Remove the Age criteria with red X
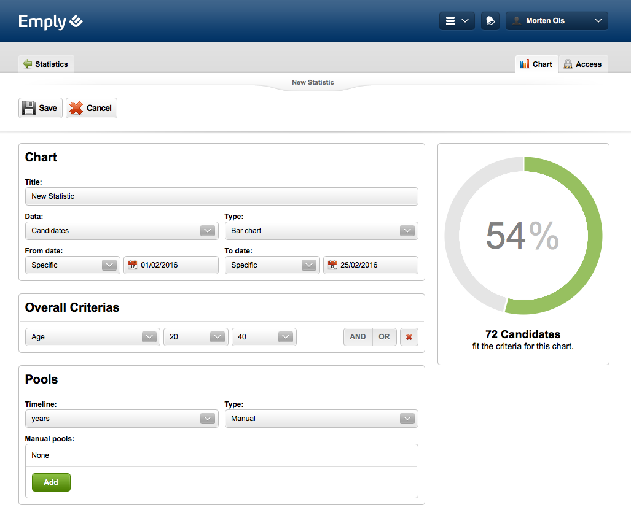Image resolution: width=631 pixels, height=518 pixels. (x=409, y=337)
